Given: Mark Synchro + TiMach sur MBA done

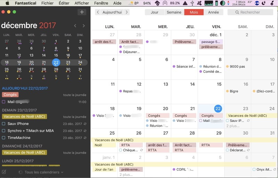Looking at the screenshot, I should [4, 131].
